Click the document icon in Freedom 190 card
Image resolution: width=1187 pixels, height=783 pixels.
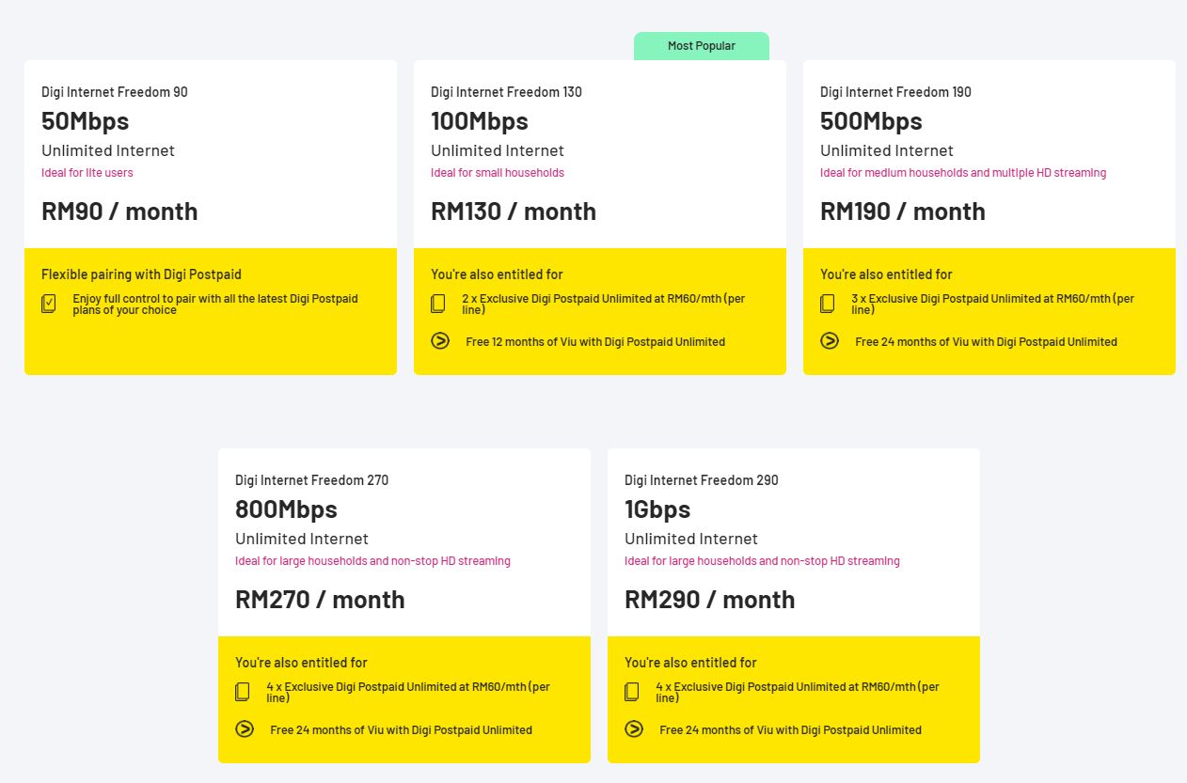828,304
